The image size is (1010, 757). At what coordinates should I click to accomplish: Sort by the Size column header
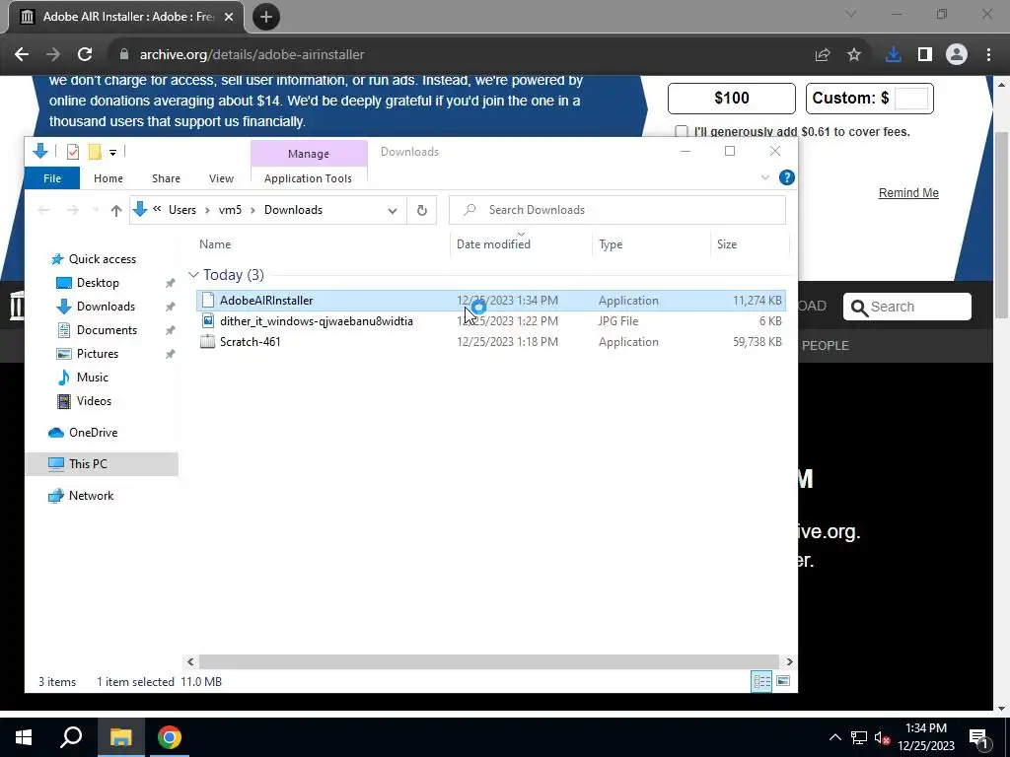[x=727, y=244]
